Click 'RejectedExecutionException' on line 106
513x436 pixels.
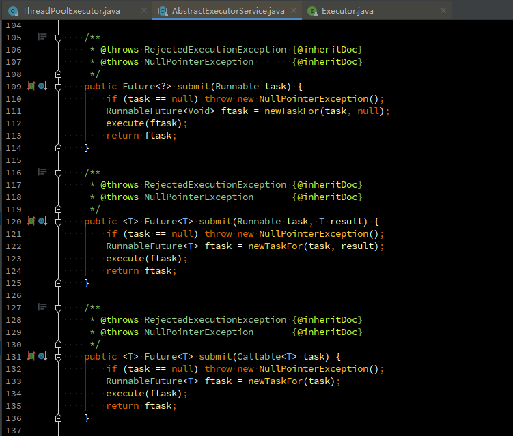point(215,49)
